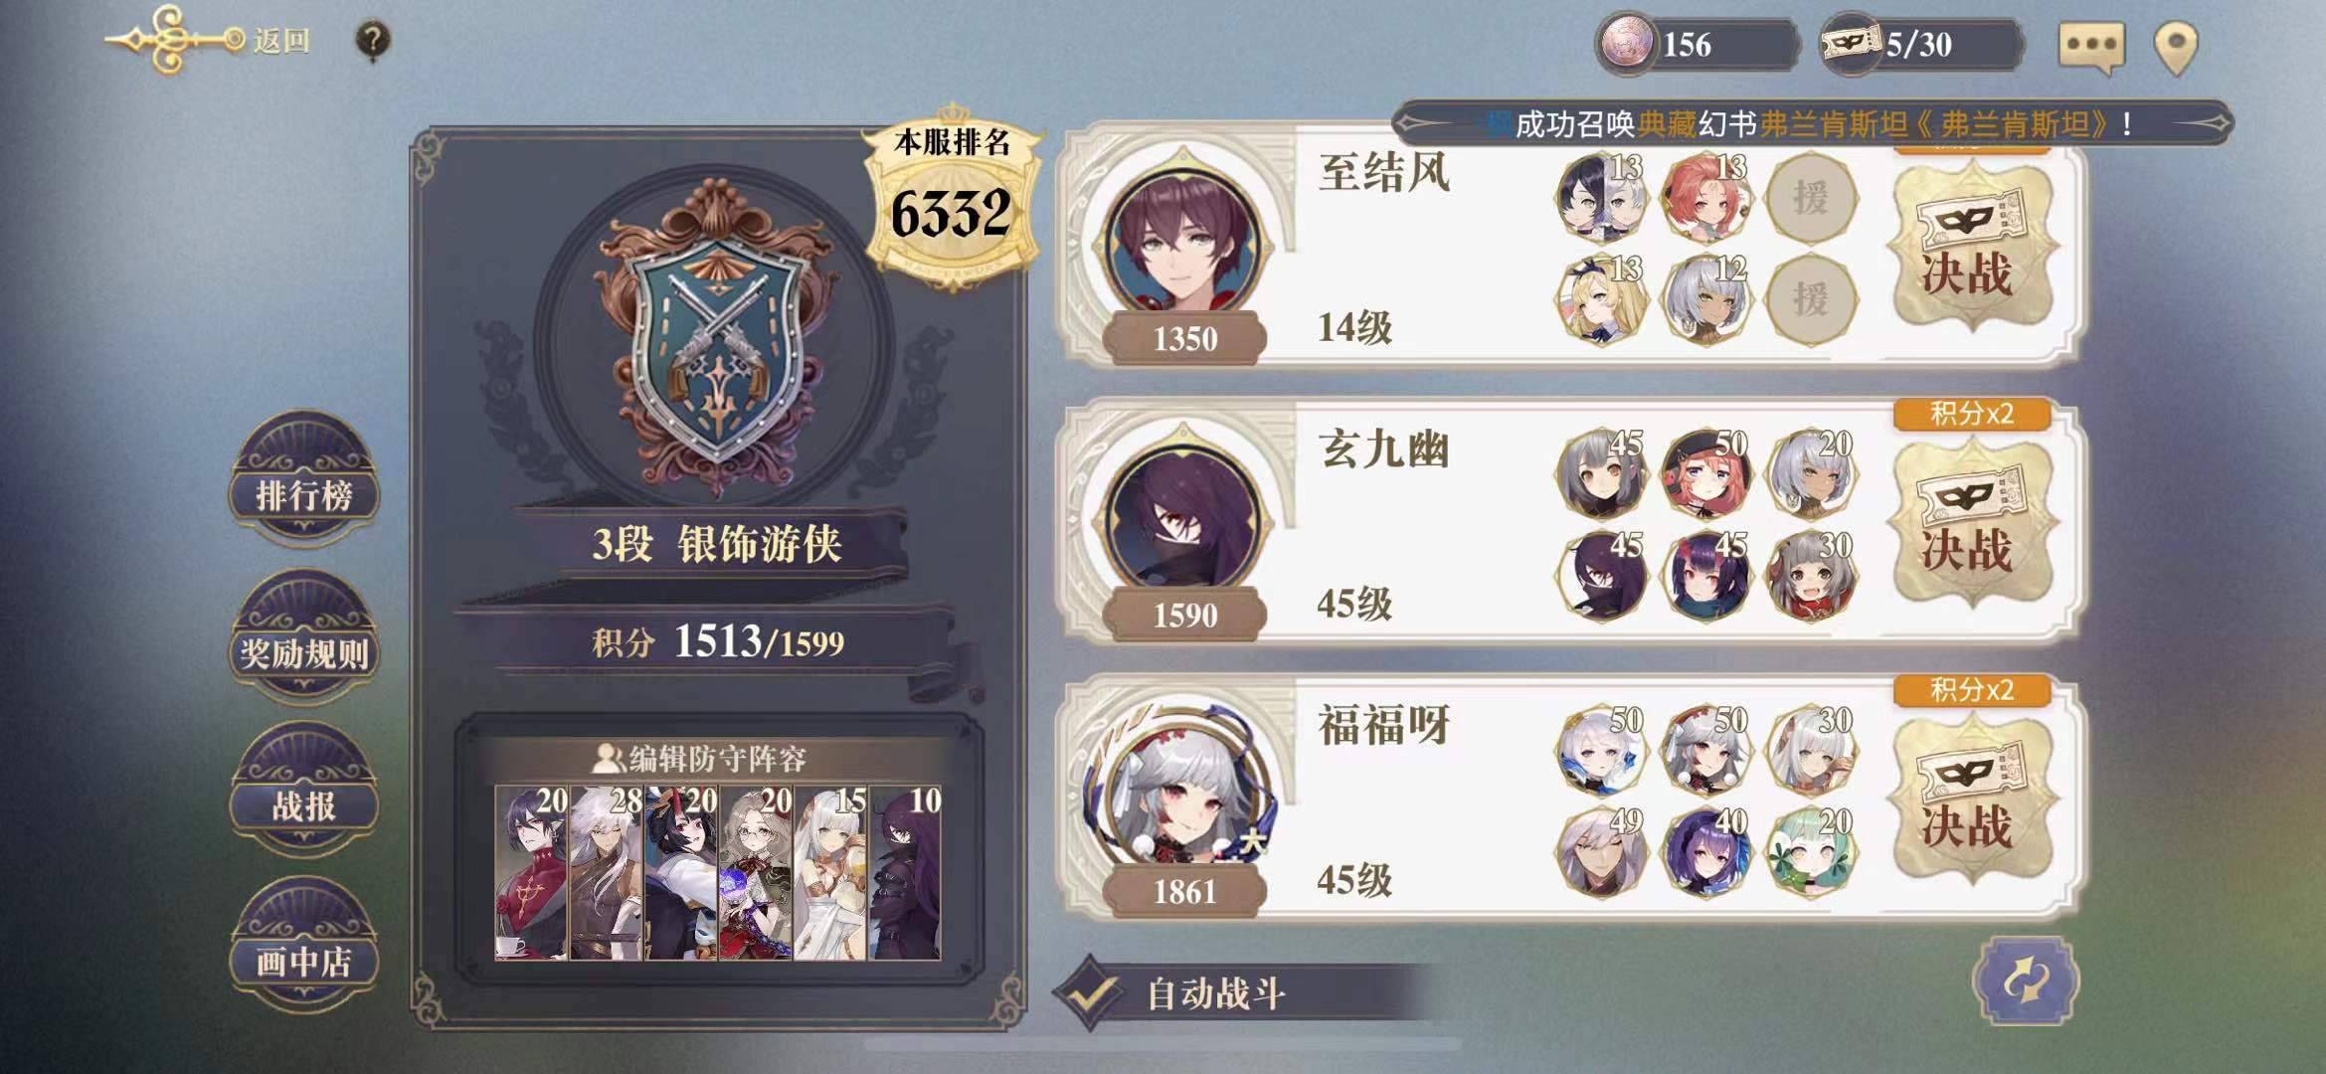Click the 156 coin currency icon
Screen dimensions: 2326x1074
pos(1625,43)
